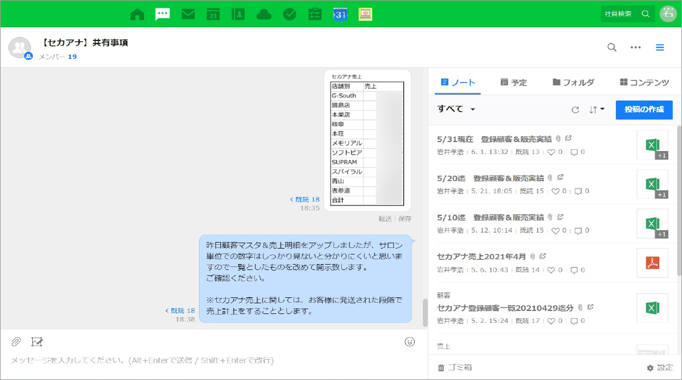This screenshot has width=682, height=380.
Task: Open the Address Book icon in top bar
Action: tap(238, 14)
